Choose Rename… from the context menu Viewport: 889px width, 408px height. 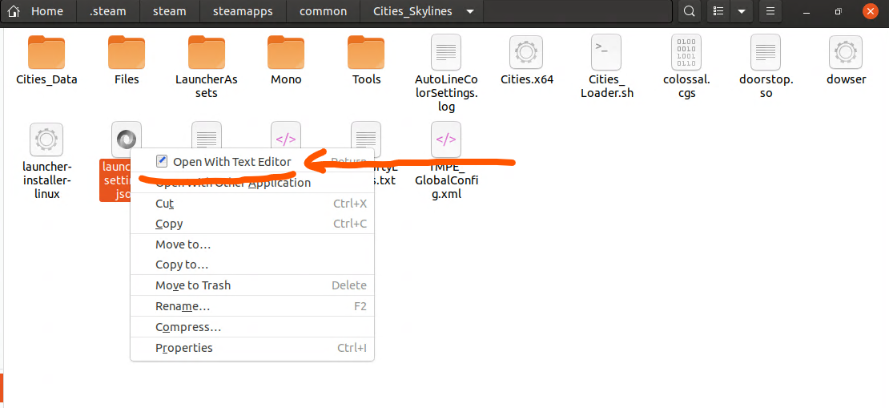point(183,306)
